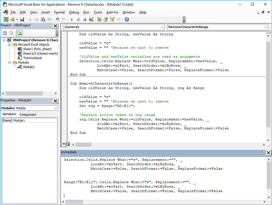272x205 pixels.
Task: Open the Object Browser icon
Action: (112, 19)
